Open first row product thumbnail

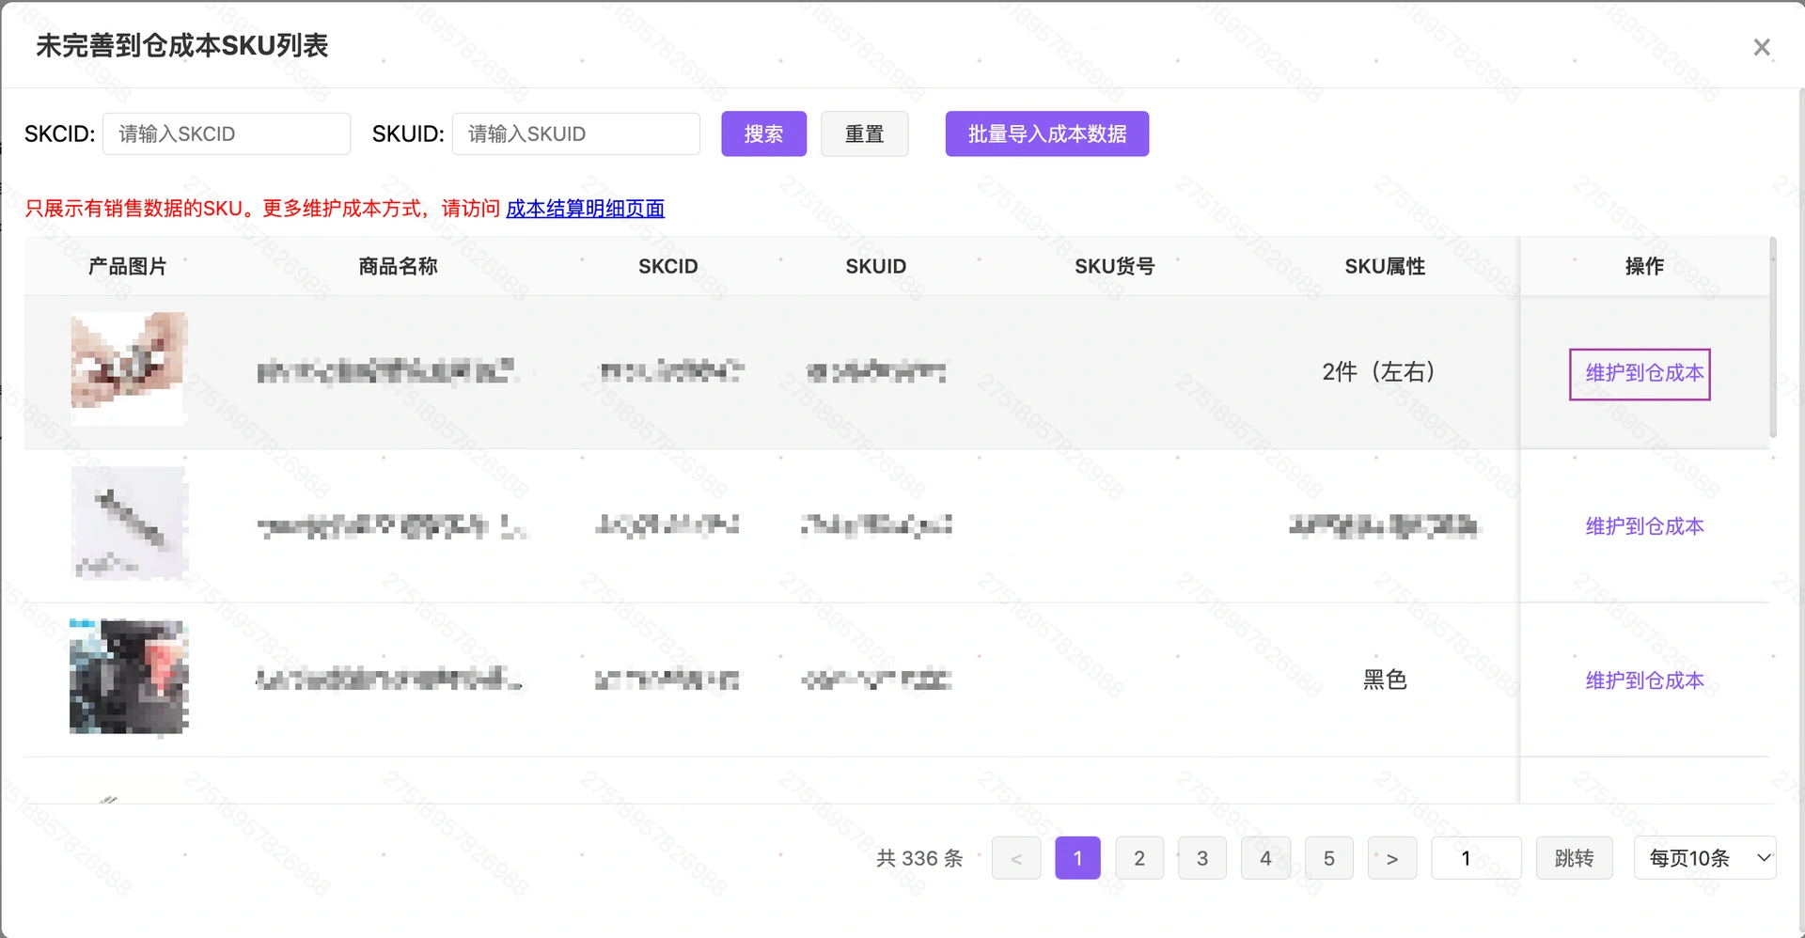click(x=129, y=368)
